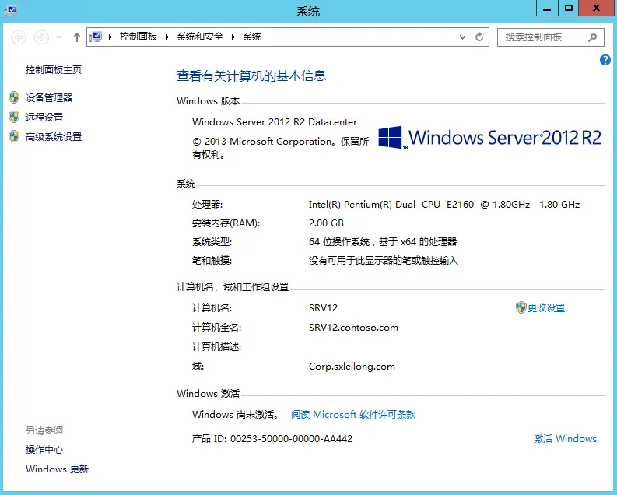The height and width of the screenshot is (495, 617).
Task: Select 控制面板 in the breadcrumb path
Action: [x=138, y=37]
